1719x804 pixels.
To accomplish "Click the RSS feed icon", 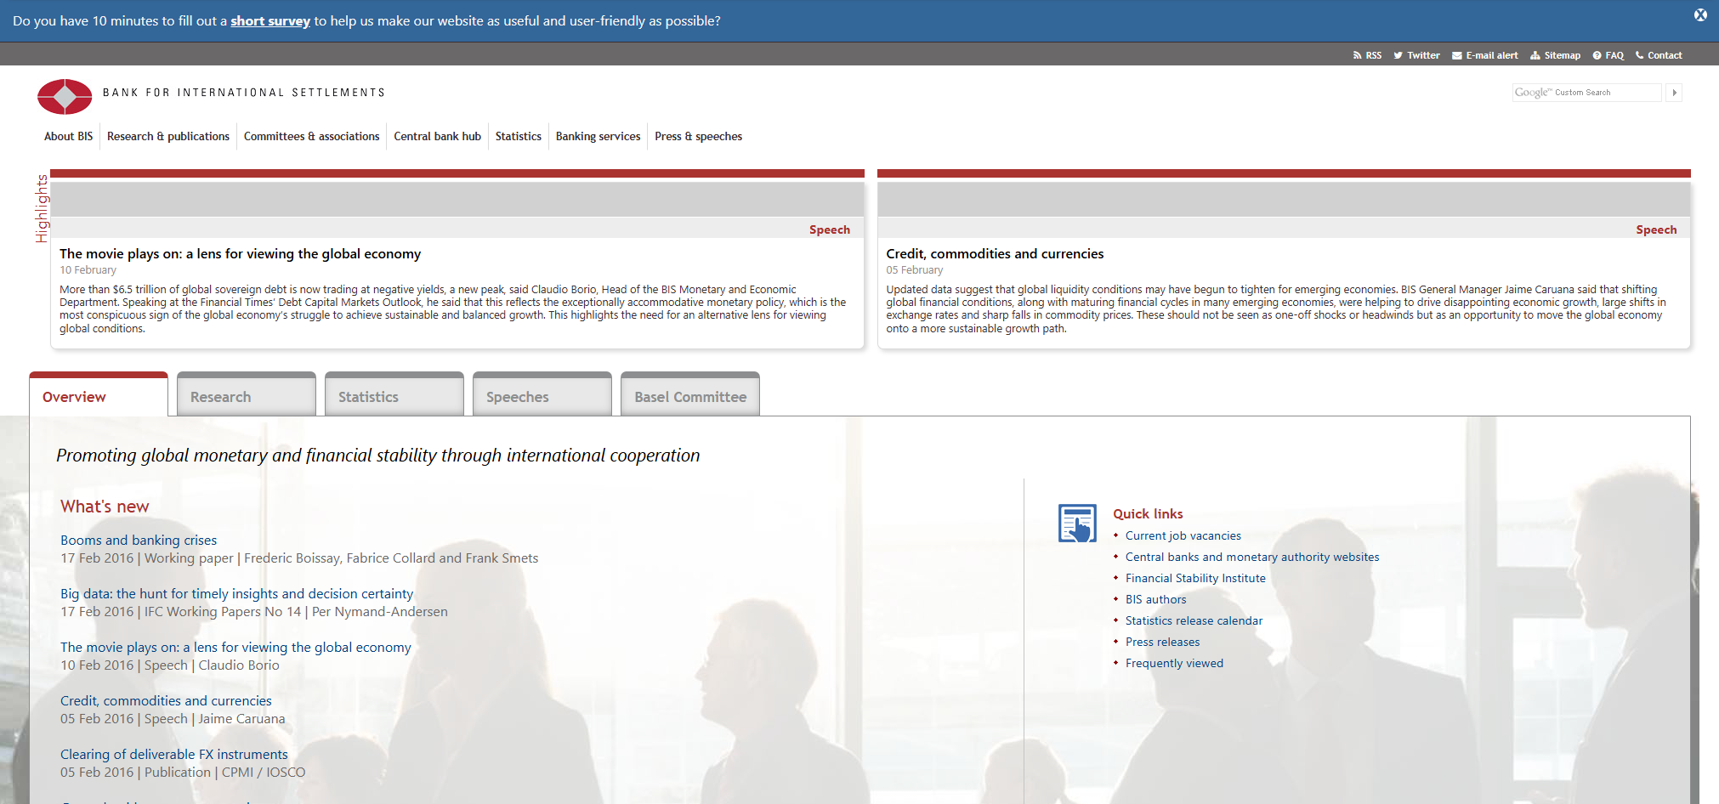I will (x=1357, y=55).
